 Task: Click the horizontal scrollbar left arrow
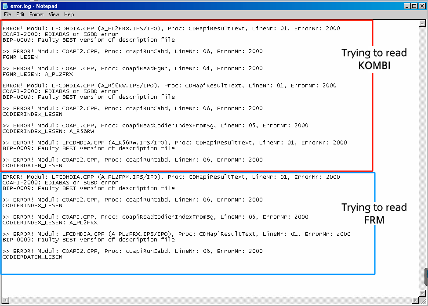[5, 300]
